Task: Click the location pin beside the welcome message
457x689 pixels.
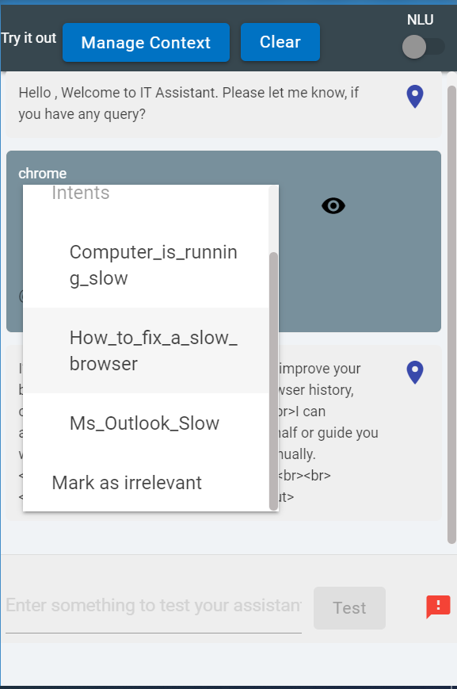Action: tap(415, 97)
